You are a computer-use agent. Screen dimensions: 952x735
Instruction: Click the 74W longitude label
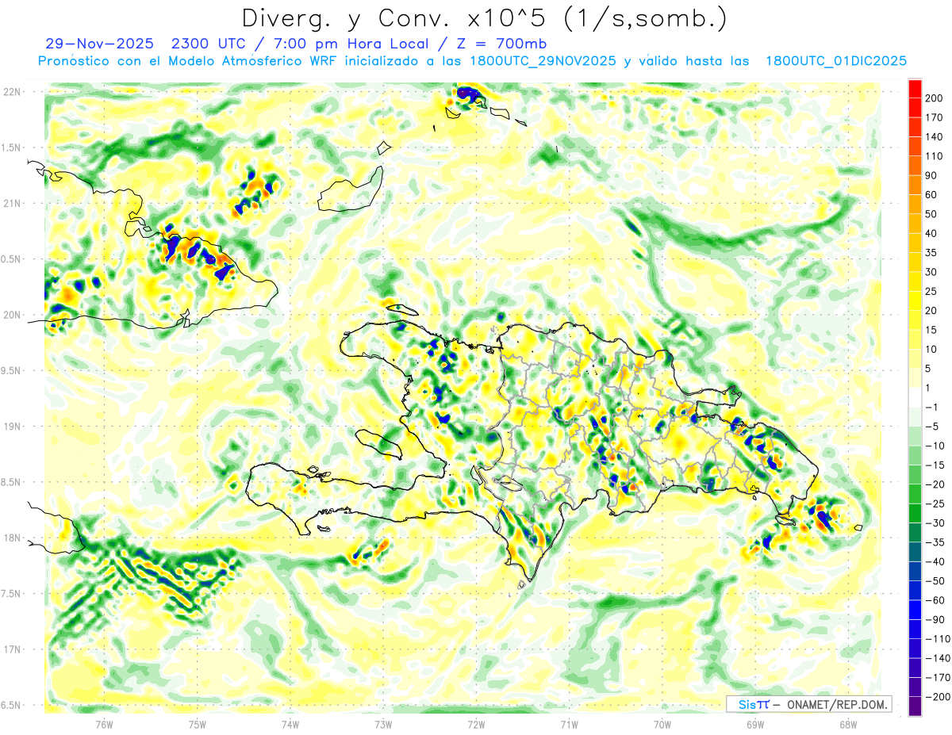290,725
